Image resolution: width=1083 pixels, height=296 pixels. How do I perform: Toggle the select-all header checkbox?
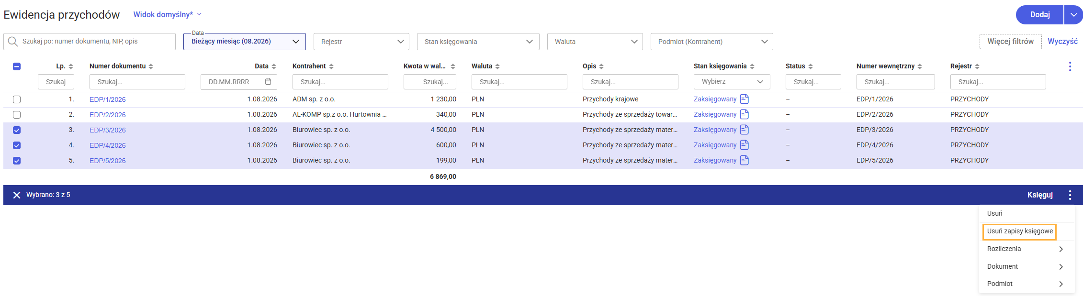click(x=17, y=66)
